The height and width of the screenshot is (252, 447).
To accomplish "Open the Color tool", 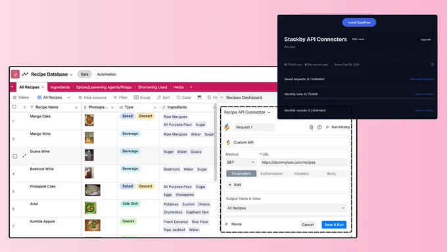I will (184, 97).
